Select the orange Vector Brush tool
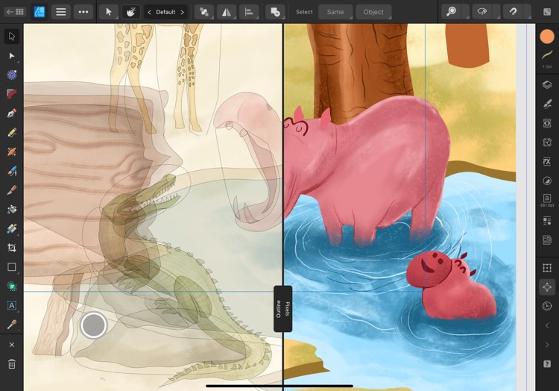The height and width of the screenshot is (391, 559). click(x=12, y=152)
